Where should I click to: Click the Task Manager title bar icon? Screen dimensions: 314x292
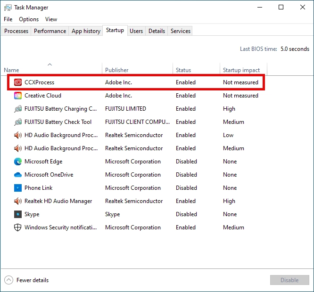(x=8, y=8)
